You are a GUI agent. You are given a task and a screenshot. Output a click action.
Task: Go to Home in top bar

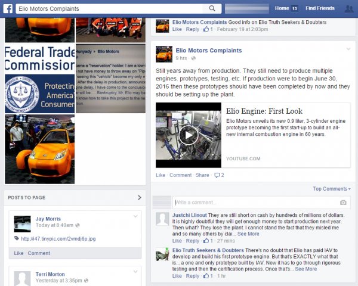click(282, 8)
